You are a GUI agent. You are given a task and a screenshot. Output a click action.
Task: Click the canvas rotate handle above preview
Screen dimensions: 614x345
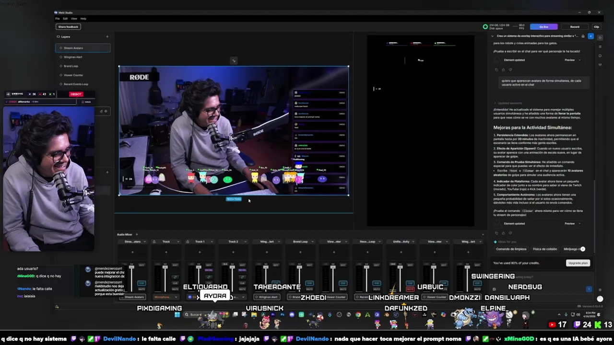(234, 61)
